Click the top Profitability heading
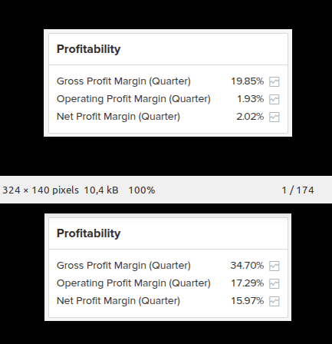The image size is (332, 344). click(x=88, y=49)
